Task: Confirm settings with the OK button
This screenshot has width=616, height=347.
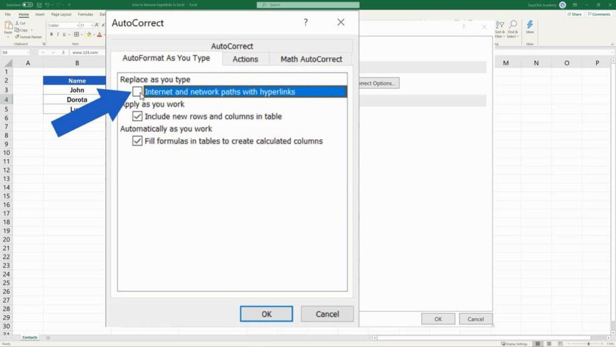Action: tap(266, 313)
